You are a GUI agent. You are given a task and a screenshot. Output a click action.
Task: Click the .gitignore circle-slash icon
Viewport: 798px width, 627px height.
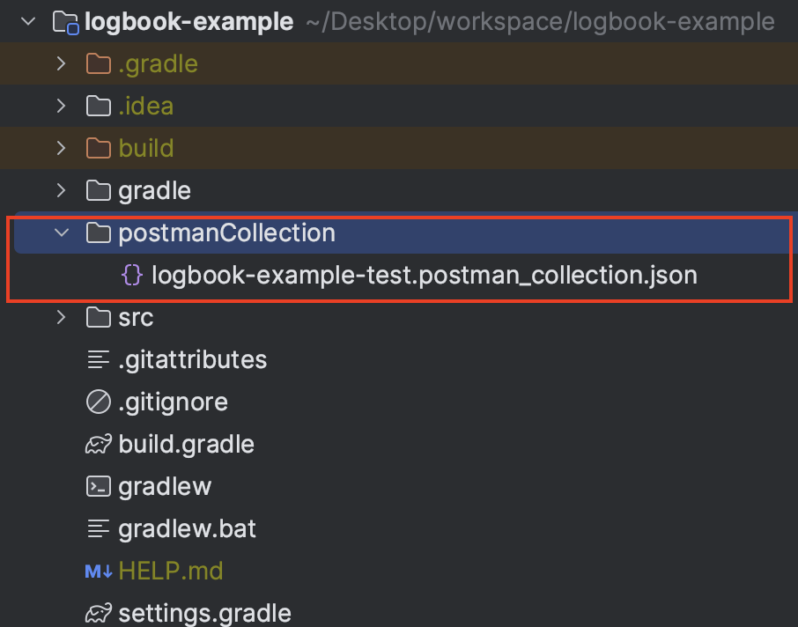pos(98,402)
